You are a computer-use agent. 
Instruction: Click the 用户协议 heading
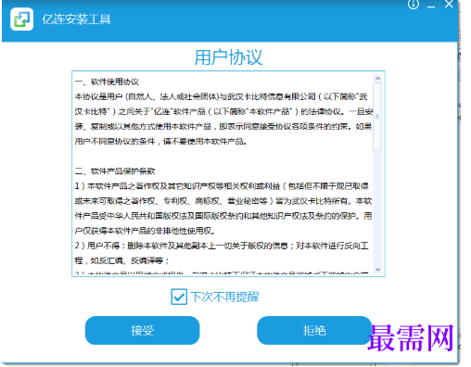228,57
